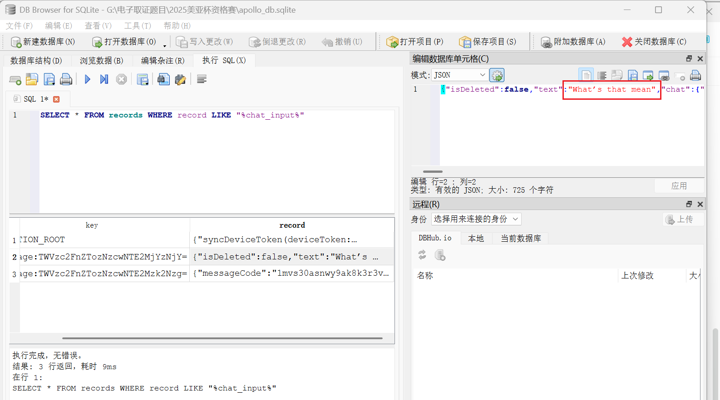
Task: Open the 模式 JSON mode dropdown
Action: coord(459,75)
